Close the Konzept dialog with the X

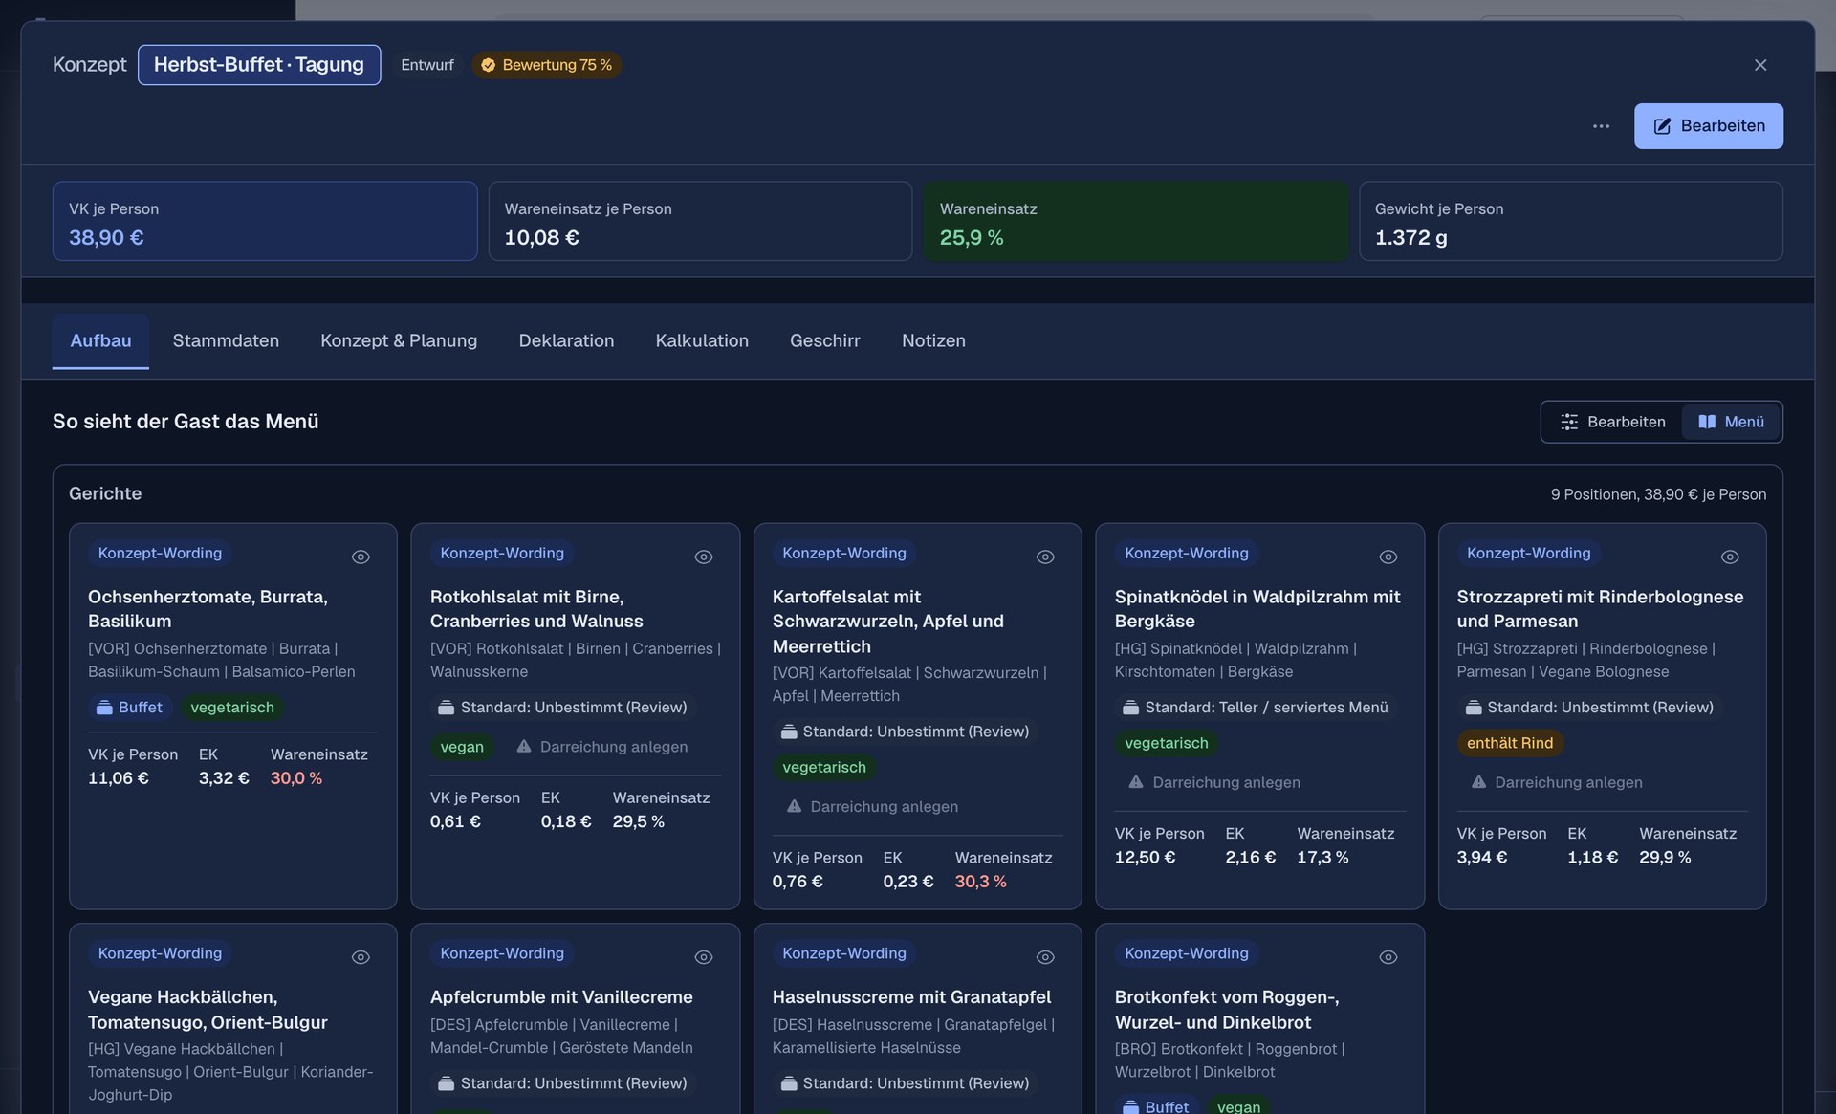pyautogui.click(x=1759, y=65)
